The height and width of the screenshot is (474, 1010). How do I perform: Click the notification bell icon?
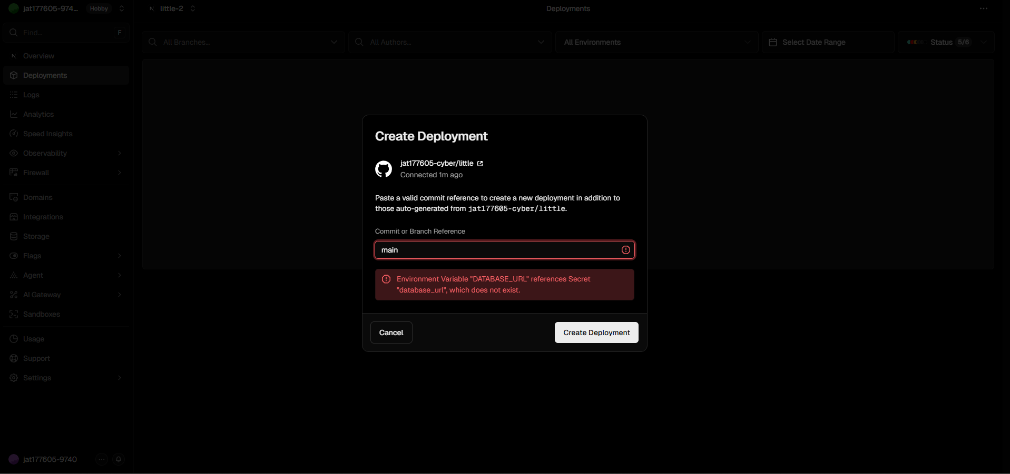click(119, 459)
